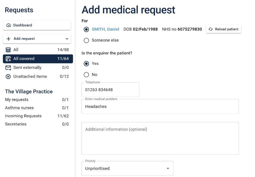The height and width of the screenshot is (177, 255).
Task: Click the reload arrows icon on Reload patient
Action: [211, 29]
